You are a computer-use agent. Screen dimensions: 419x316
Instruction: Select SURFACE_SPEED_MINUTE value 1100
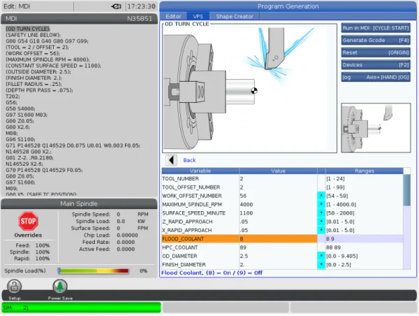coord(278,213)
